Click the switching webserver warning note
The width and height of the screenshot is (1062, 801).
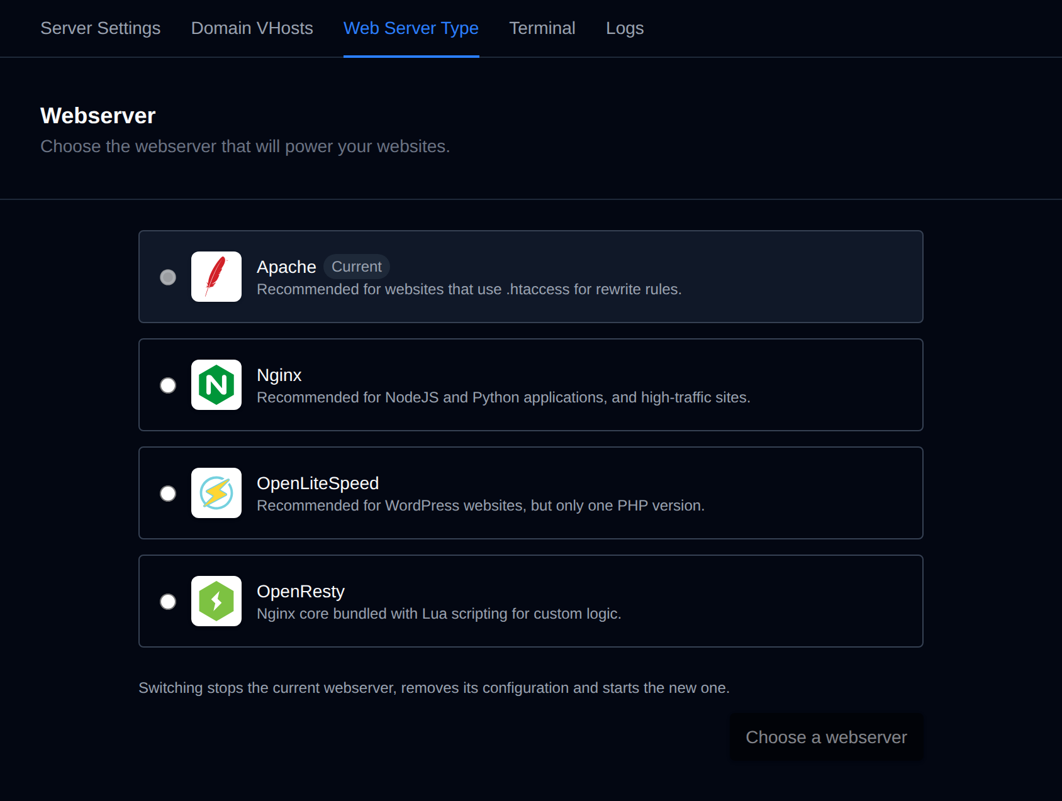[x=434, y=688]
